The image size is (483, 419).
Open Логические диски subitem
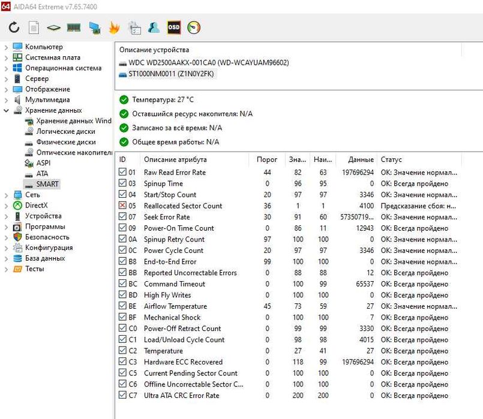coord(65,131)
